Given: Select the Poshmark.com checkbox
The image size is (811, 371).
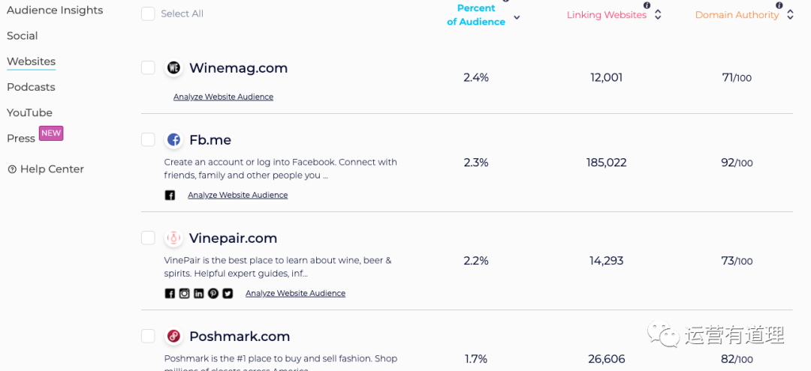Looking at the screenshot, I should coord(148,336).
